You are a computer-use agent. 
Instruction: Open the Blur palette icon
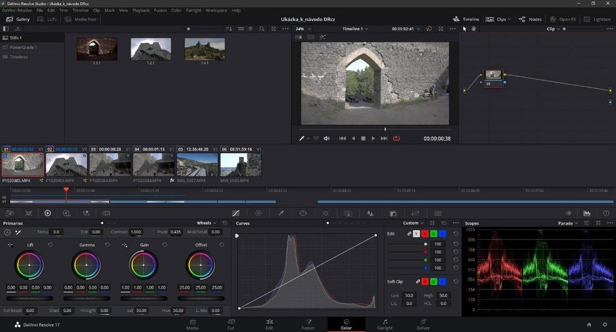click(370, 213)
